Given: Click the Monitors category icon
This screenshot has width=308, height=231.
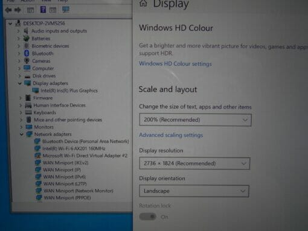Looking at the screenshot, I should (29, 127).
